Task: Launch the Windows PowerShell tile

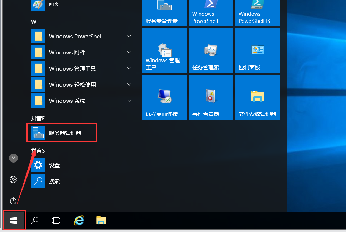Action: [x=211, y=13]
